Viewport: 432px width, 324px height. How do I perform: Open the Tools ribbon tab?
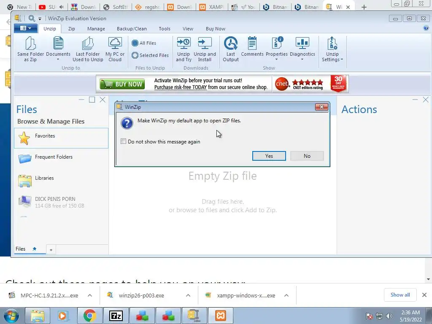[165, 29]
